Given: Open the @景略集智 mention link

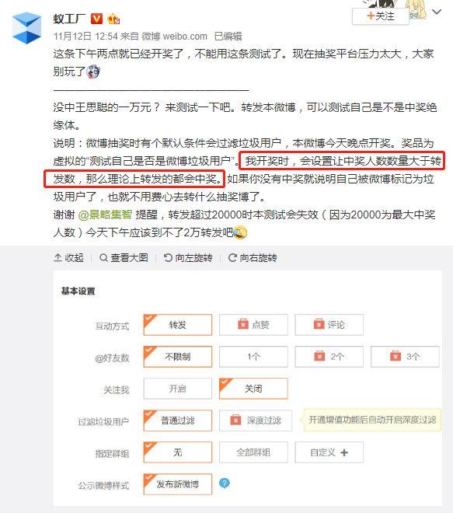Looking at the screenshot, I should (105, 215).
